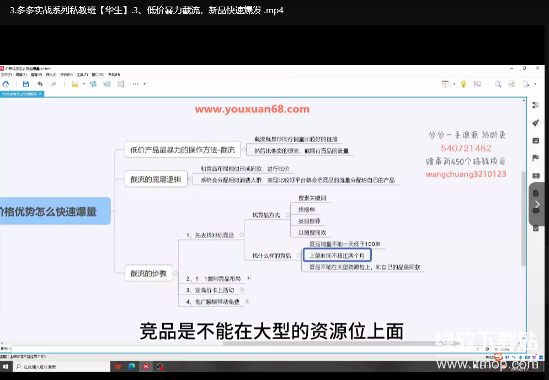Expand the collapsed '1复制竞品布局' branch

pos(248,278)
